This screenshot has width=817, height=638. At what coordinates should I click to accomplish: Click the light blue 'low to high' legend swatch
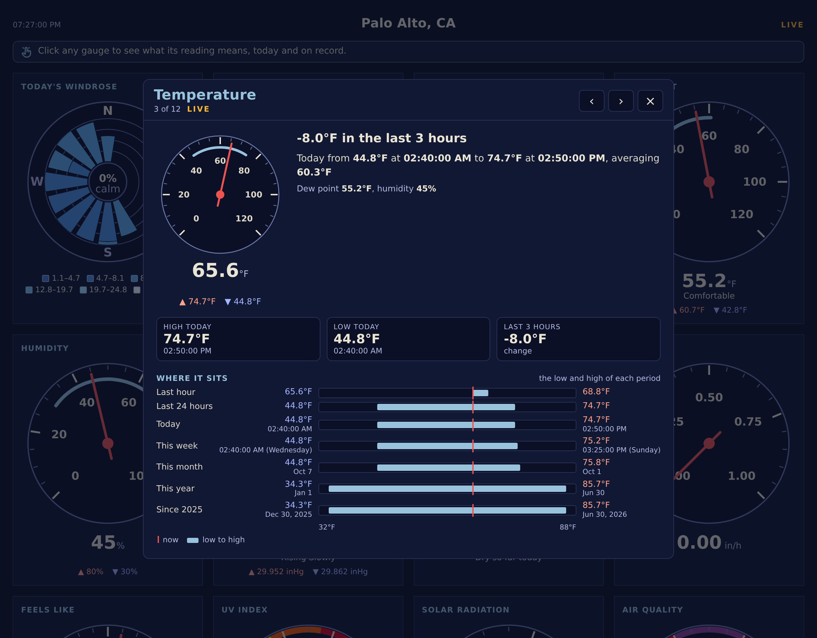[x=193, y=540]
